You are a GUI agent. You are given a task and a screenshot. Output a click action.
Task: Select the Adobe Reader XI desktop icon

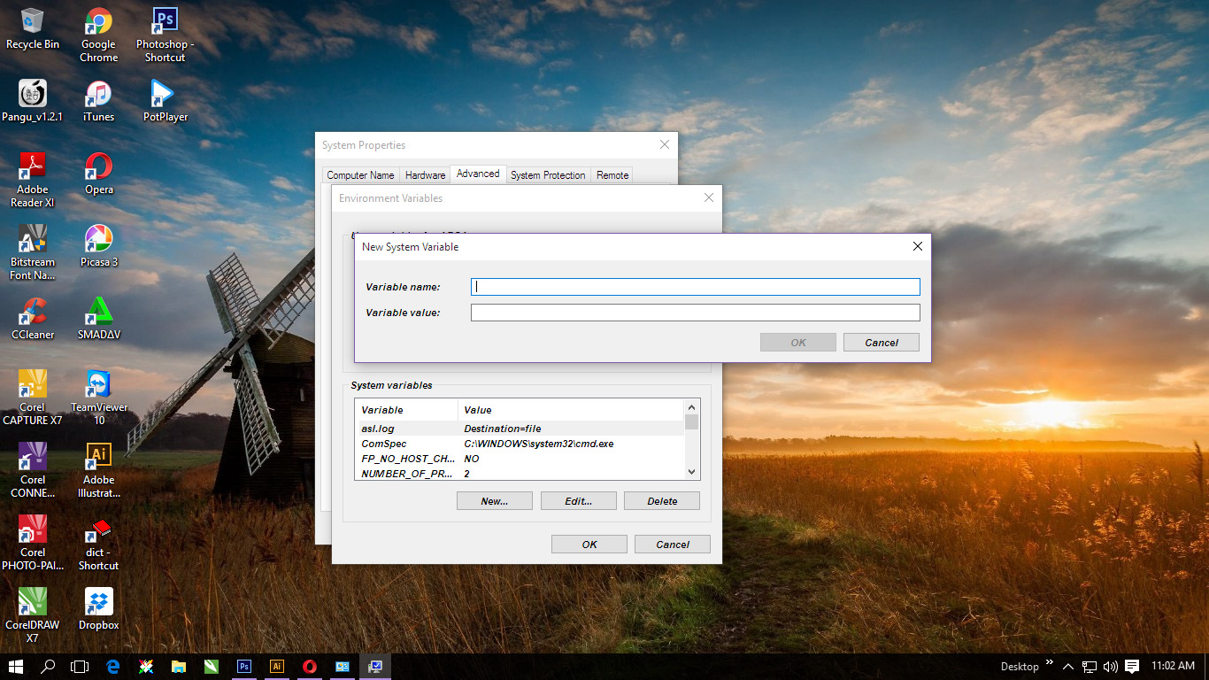pos(33,180)
